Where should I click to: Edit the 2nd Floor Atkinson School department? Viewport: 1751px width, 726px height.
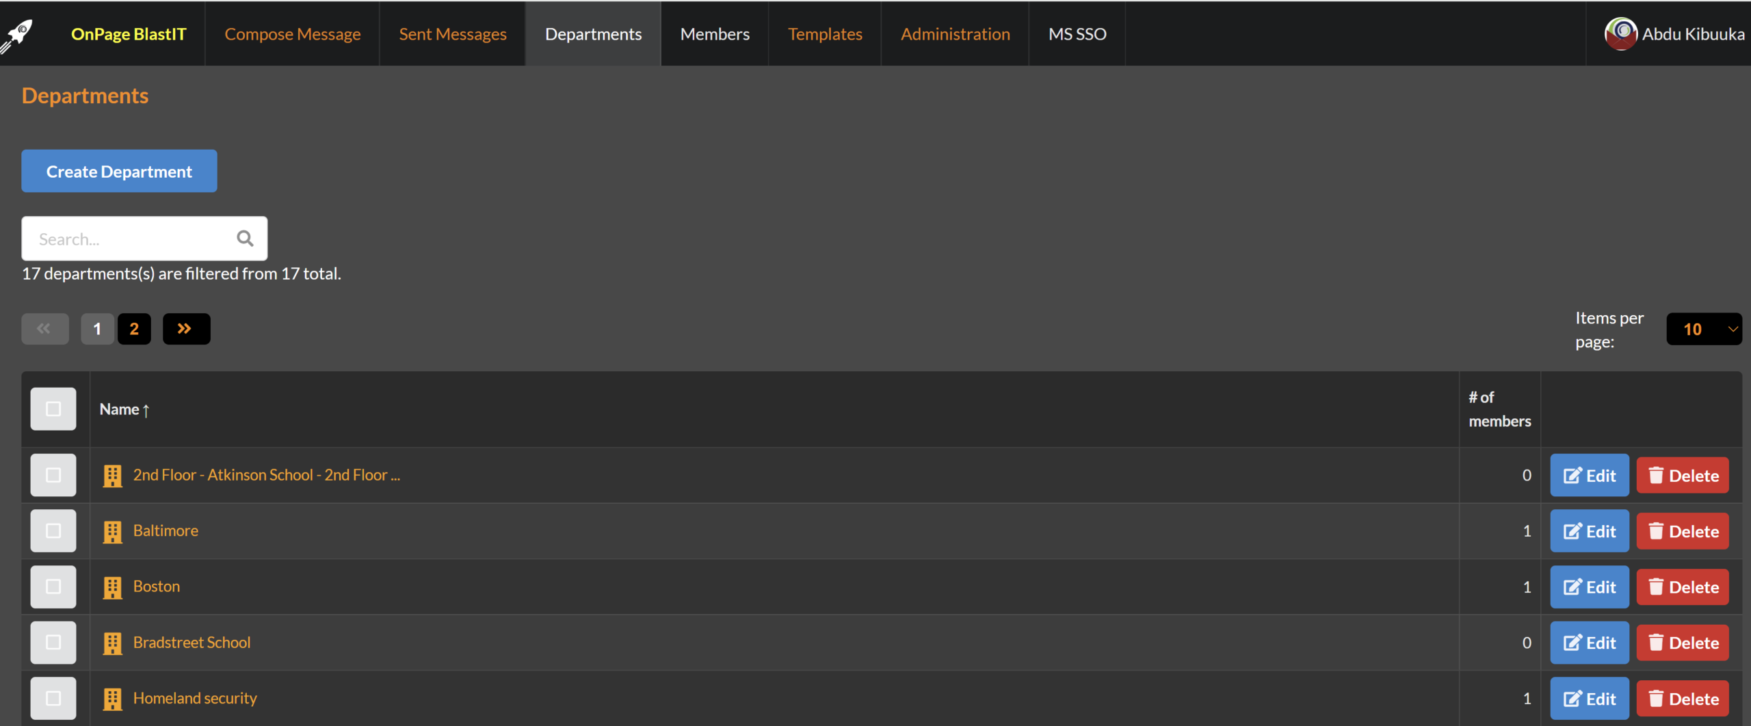[x=1590, y=475]
